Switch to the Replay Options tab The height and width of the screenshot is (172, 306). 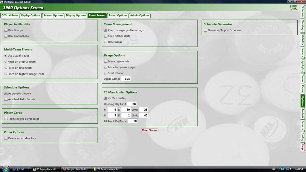tap(31, 15)
